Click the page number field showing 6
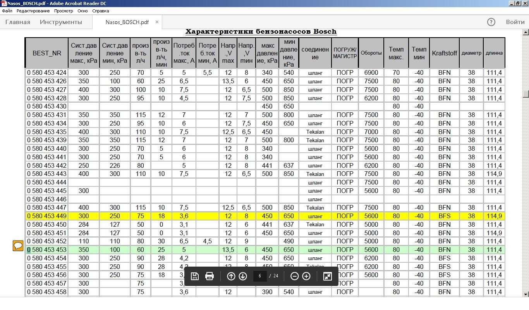This screenshot has width=529, height=310. click(260, 276)
